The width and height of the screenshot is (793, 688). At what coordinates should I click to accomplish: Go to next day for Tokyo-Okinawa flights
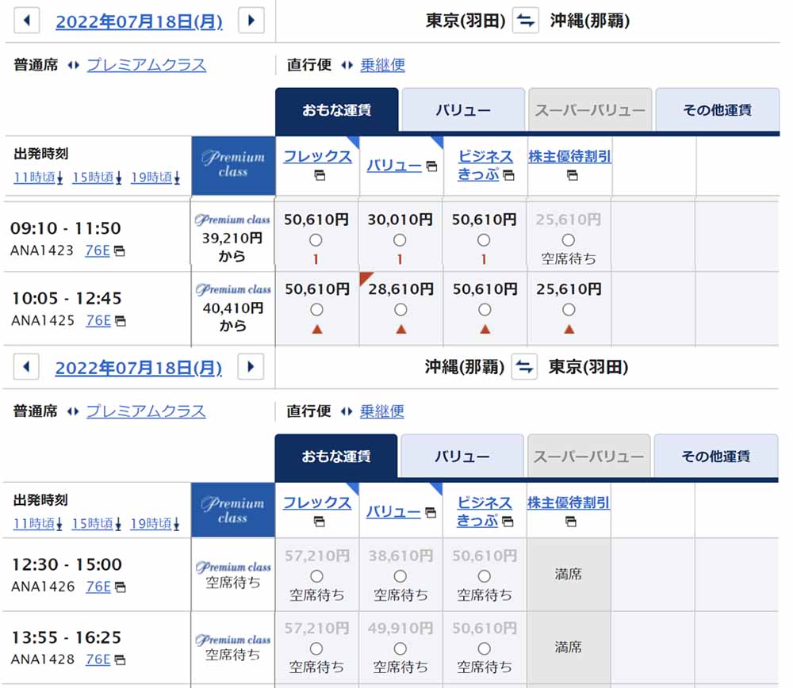coord(251,21)
